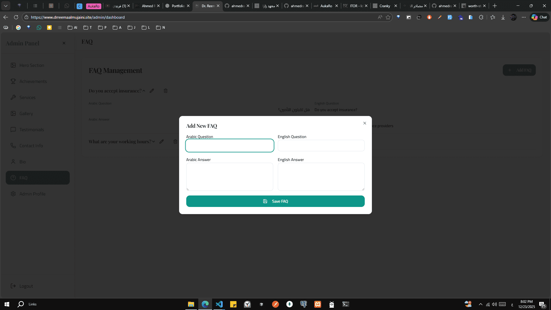Click the Arabic Question input field
This screenshot has height=310, width=551.
click(x=230, y=146)
